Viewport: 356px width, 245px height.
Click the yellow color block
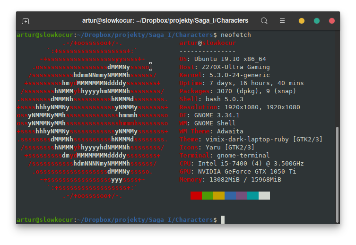click(x=219, y=195)
